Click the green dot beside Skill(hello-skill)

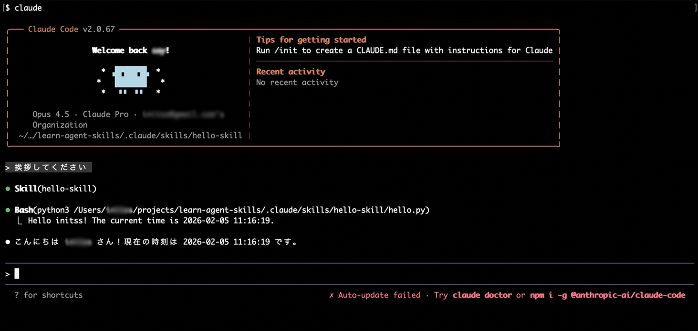pyautogui.click(x=8, y=188)
